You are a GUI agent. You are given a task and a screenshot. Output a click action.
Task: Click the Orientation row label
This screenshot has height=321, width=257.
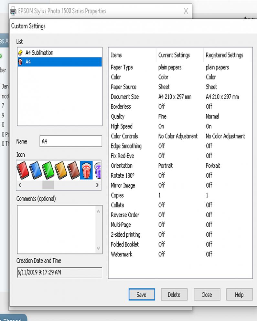point(122,166)
